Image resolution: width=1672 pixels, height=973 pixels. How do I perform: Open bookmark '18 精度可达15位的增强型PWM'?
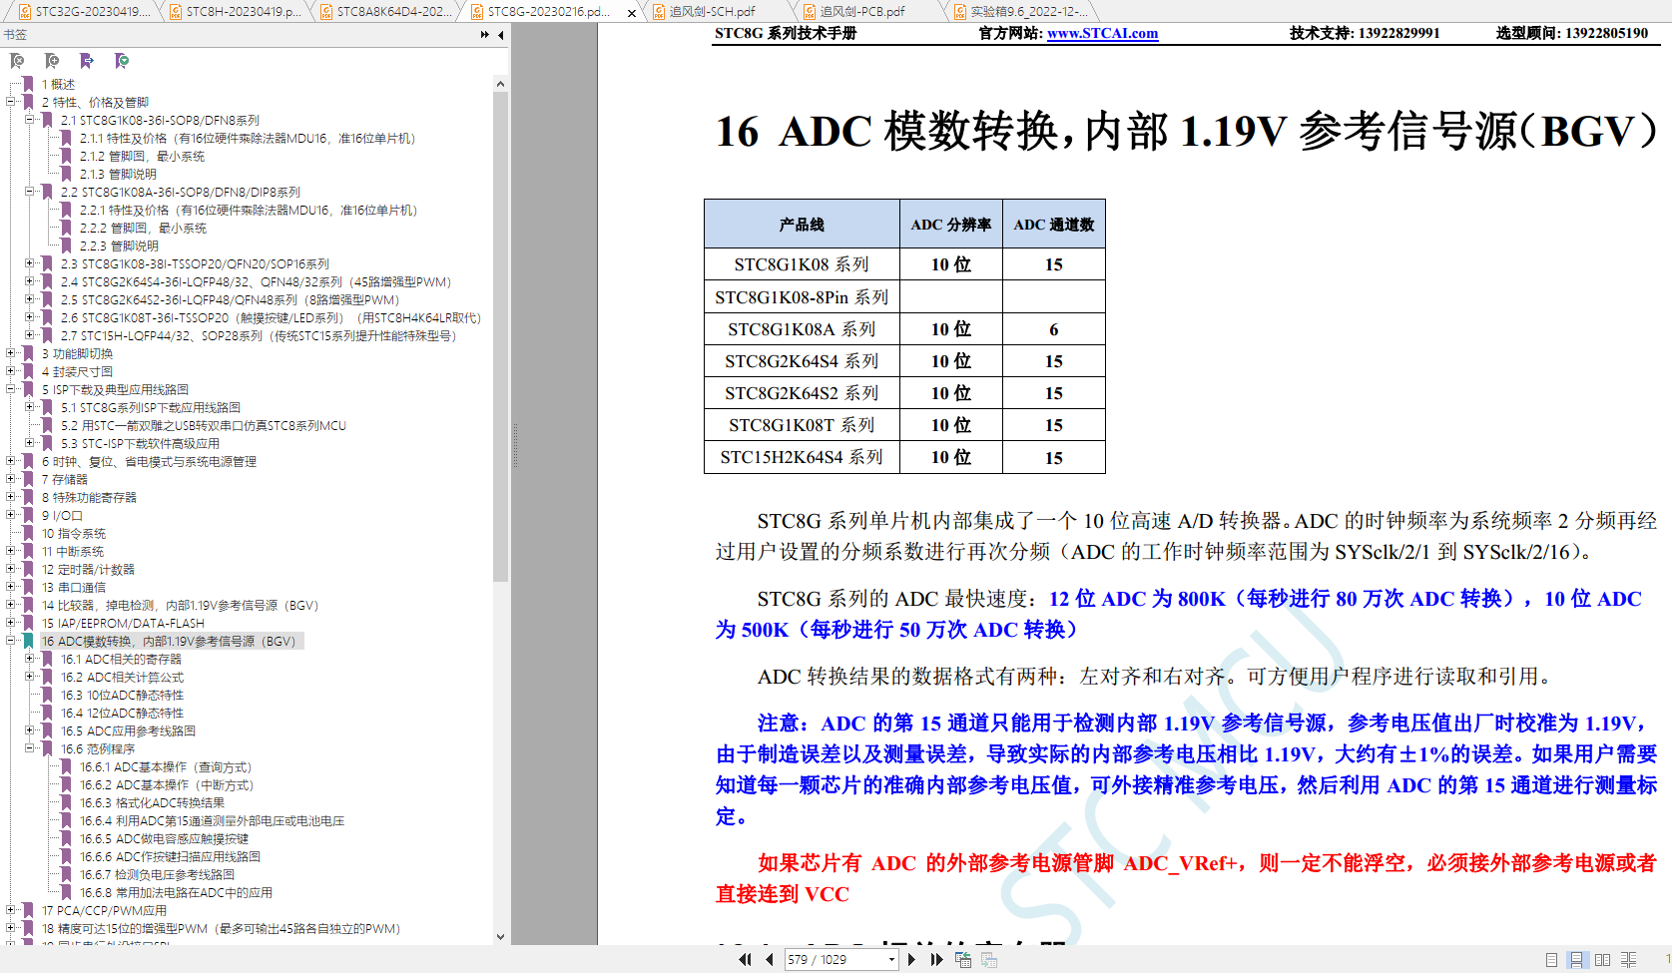pyautogui.click(x=221, y=928)
